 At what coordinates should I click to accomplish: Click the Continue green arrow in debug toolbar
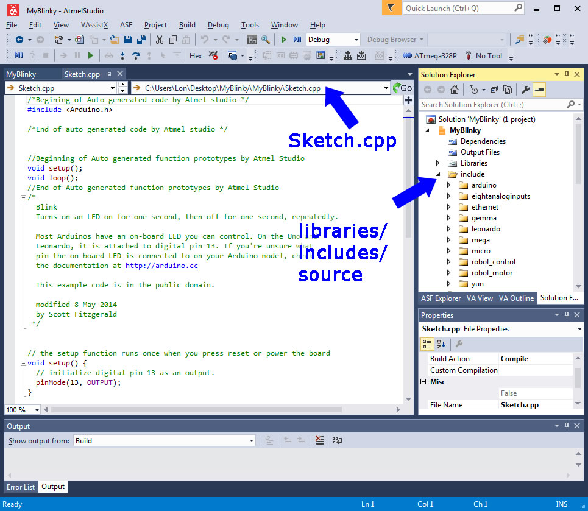click(x=90, y=56)
